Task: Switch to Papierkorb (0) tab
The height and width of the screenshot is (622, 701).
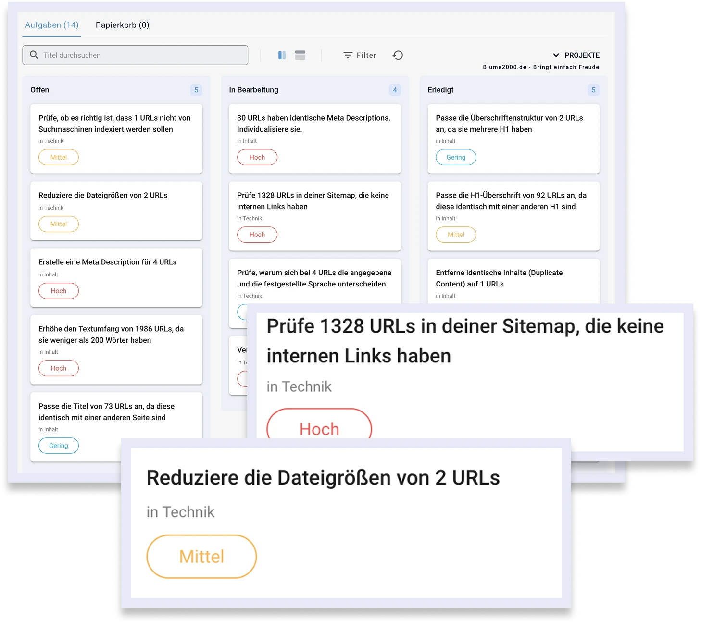Action: [x=122, y=25]
